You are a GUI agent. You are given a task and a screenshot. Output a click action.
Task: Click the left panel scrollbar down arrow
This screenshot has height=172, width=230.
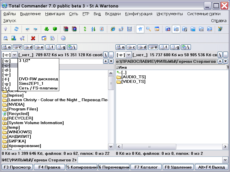click(x=111, y=146)
